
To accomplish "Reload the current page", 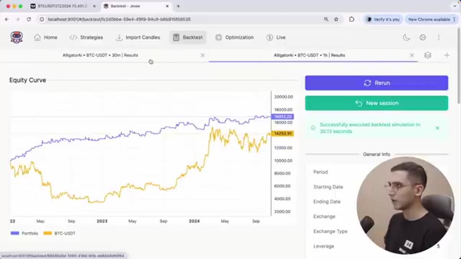I will point(28,19).
